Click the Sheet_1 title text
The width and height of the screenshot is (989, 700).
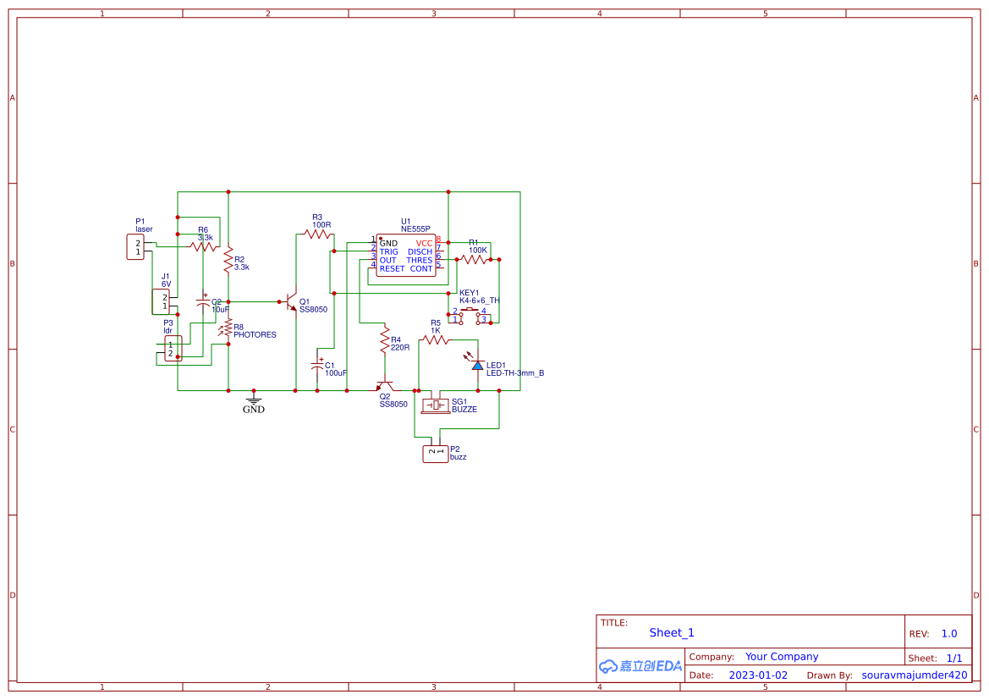tap(671, 632)
